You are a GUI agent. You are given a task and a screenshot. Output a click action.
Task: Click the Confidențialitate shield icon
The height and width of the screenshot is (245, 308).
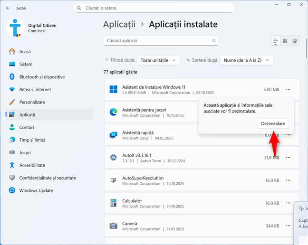pyautogui.click(x=12, y=178)
